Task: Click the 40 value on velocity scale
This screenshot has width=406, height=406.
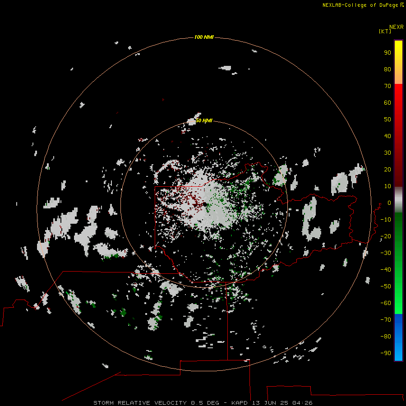Action: click(x=388, y=136)
